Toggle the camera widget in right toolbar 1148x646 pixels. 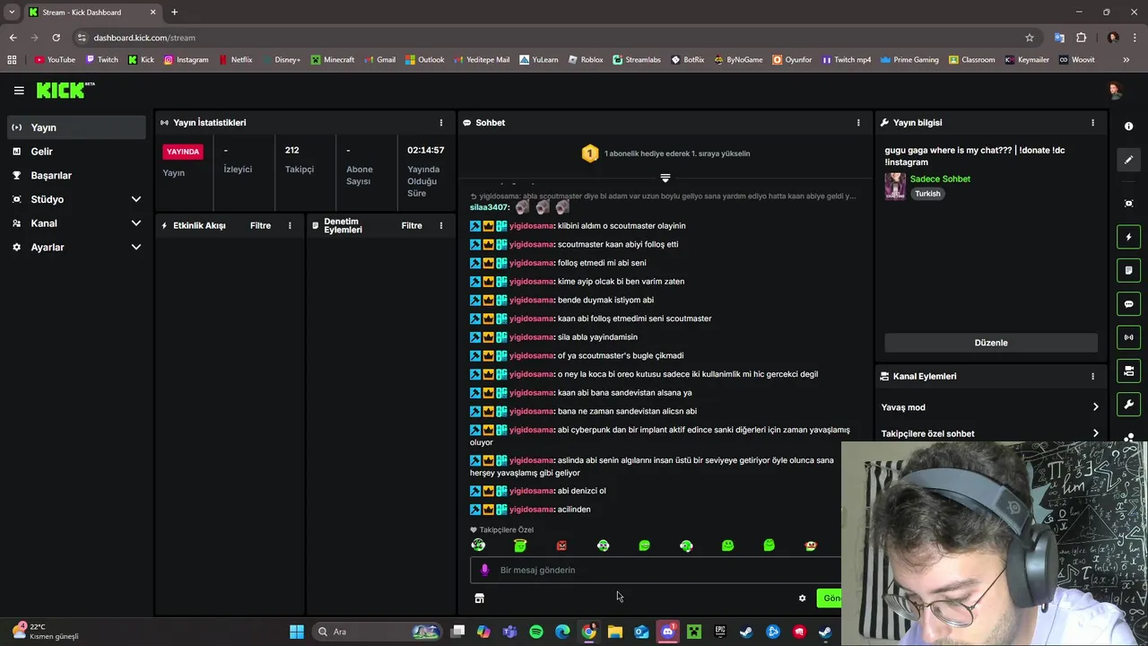(1129, 371)
